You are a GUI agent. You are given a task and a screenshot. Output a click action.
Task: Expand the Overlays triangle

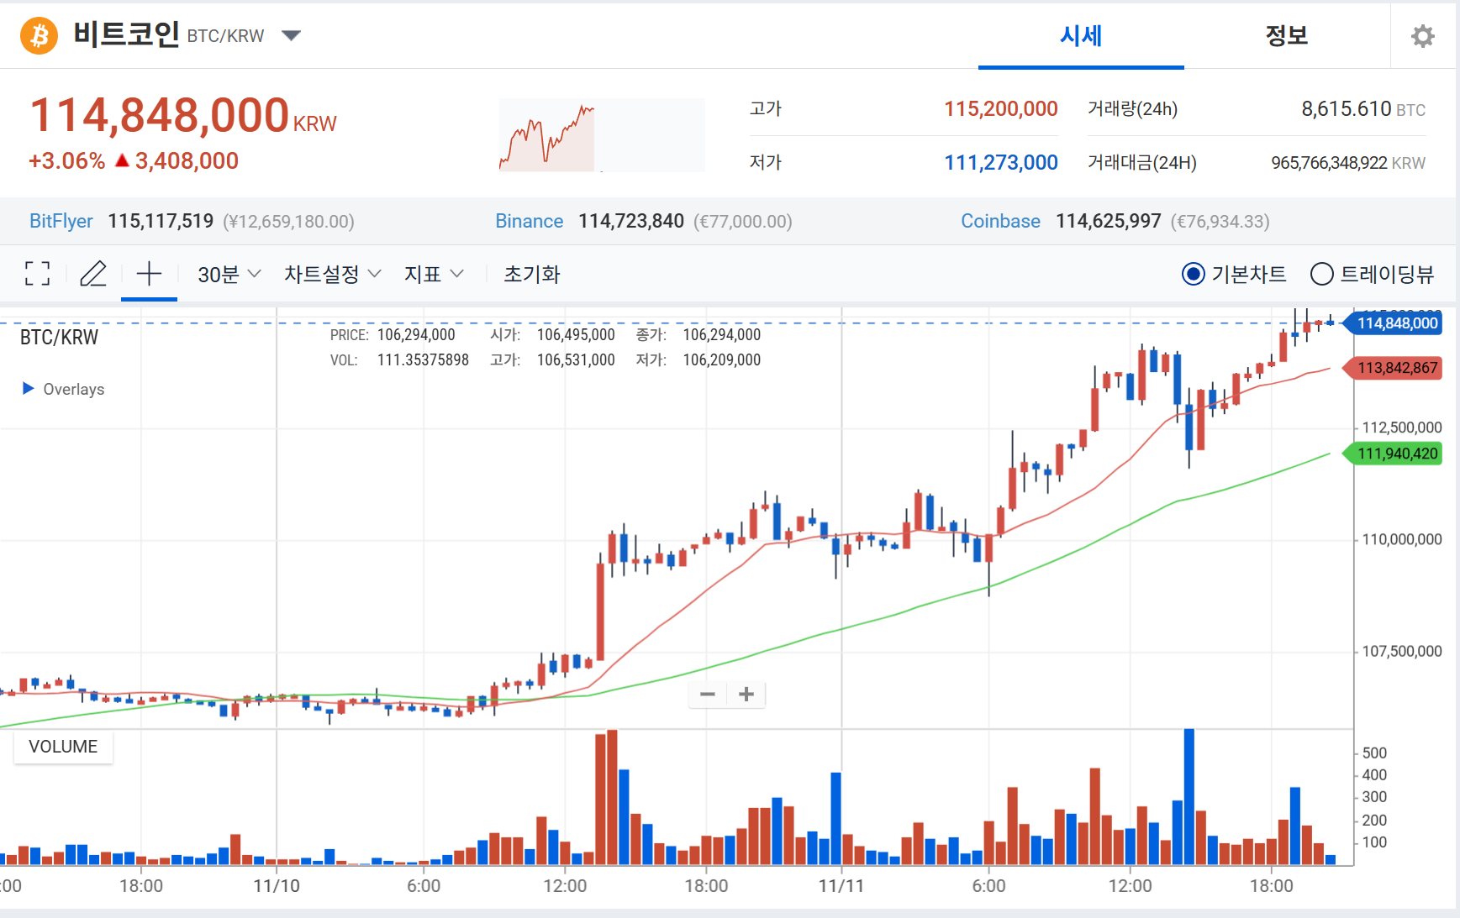tap(29, 388)
